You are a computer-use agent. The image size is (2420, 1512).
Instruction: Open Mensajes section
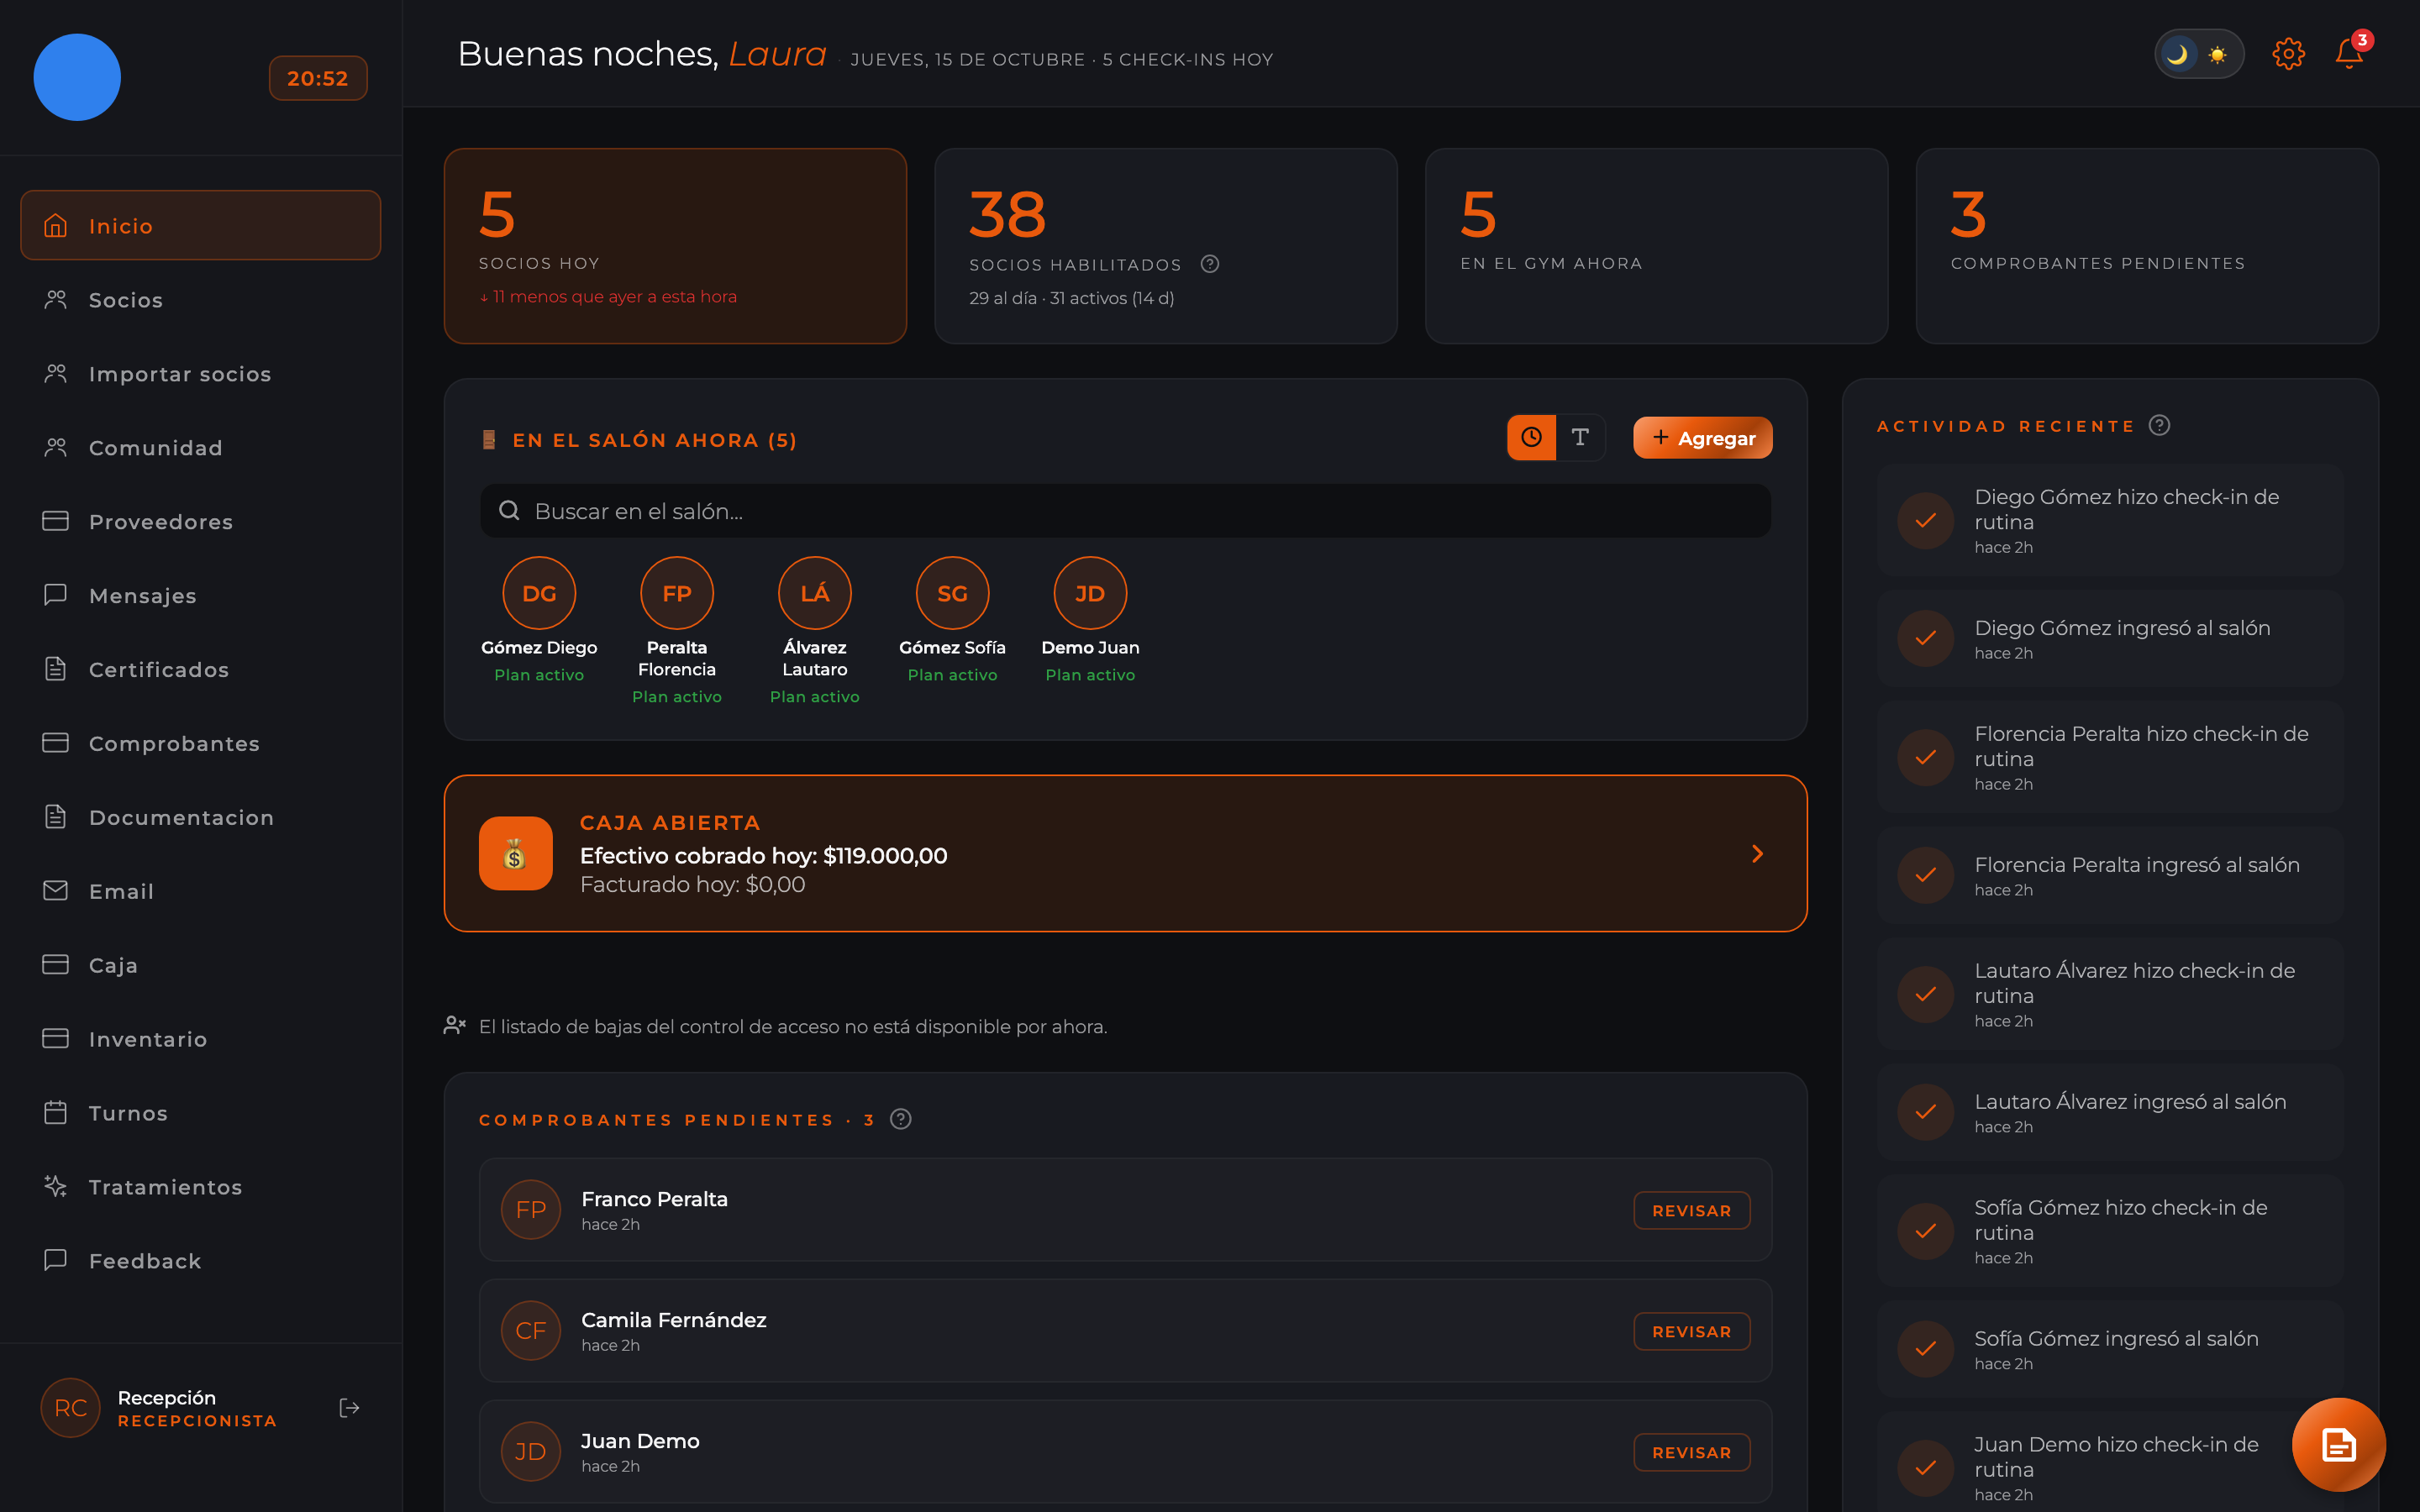(x=201, y=596)
